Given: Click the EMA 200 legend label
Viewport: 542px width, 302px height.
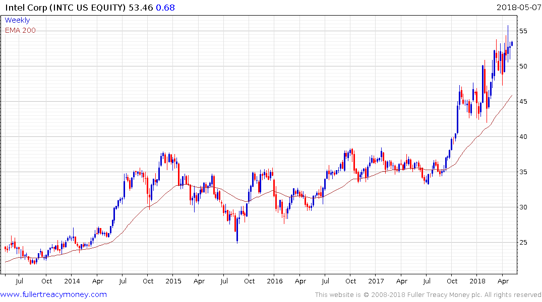Looking at the screenshot, I should [x=20, y=30].
